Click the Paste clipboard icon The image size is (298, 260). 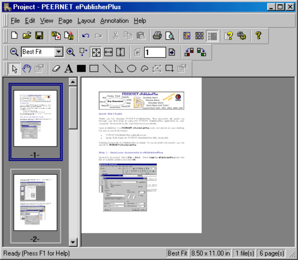[x=141, y=36]
